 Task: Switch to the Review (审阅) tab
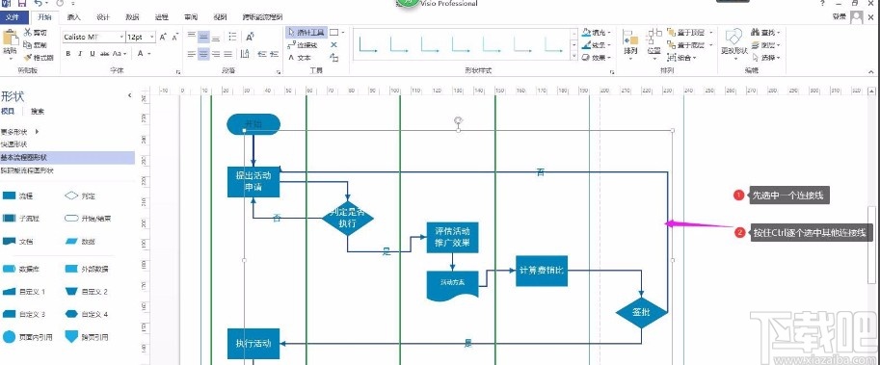click(191, 17)
